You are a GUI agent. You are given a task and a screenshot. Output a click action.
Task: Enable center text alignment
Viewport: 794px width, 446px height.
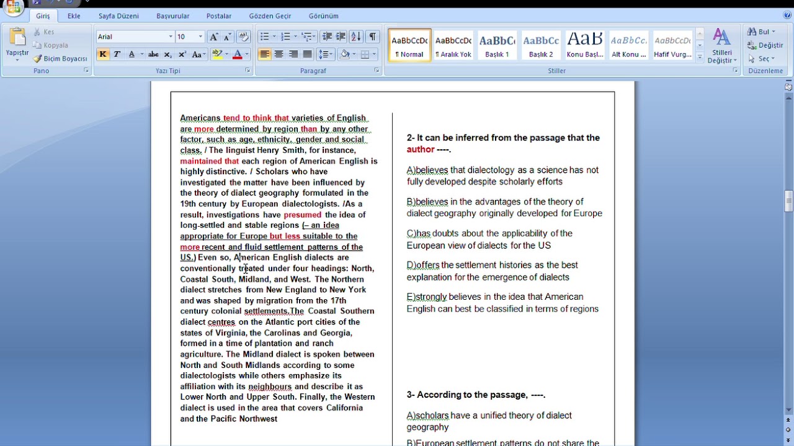[x=279, y=55]
